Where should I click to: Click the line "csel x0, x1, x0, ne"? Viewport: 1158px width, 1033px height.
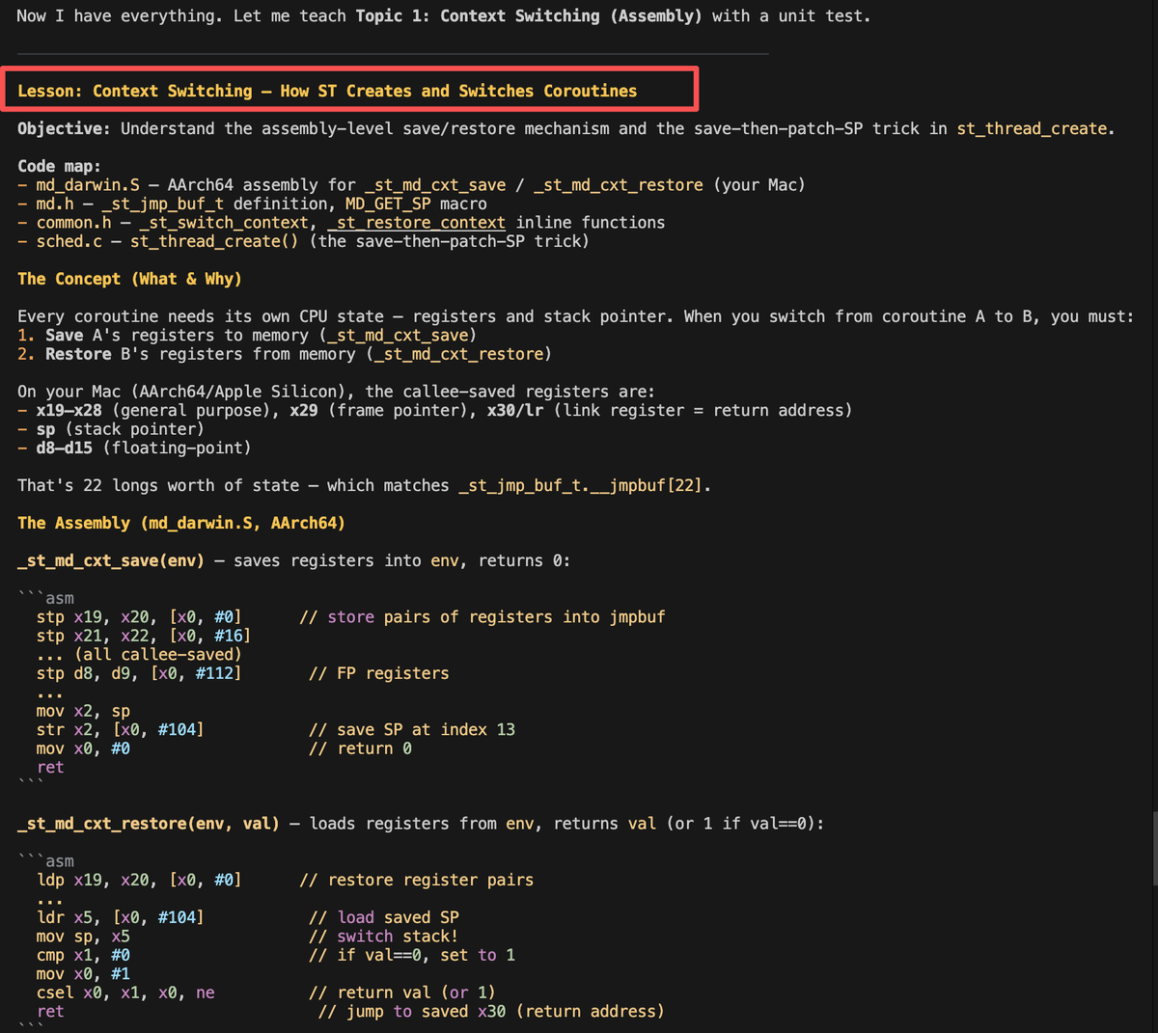(125, 993)
